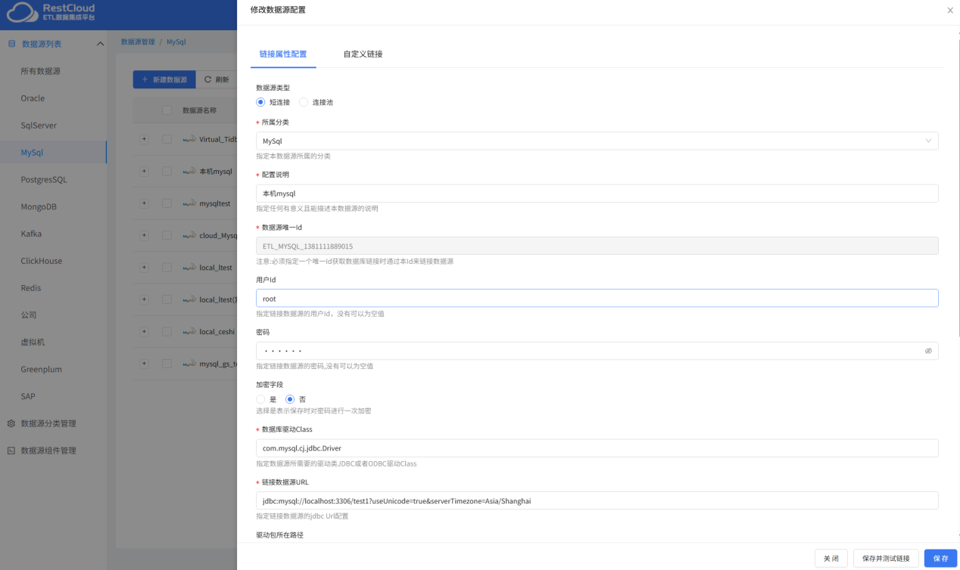Expand the mysqltest row plus button
The image size is (960, 570).
(145, 203)
